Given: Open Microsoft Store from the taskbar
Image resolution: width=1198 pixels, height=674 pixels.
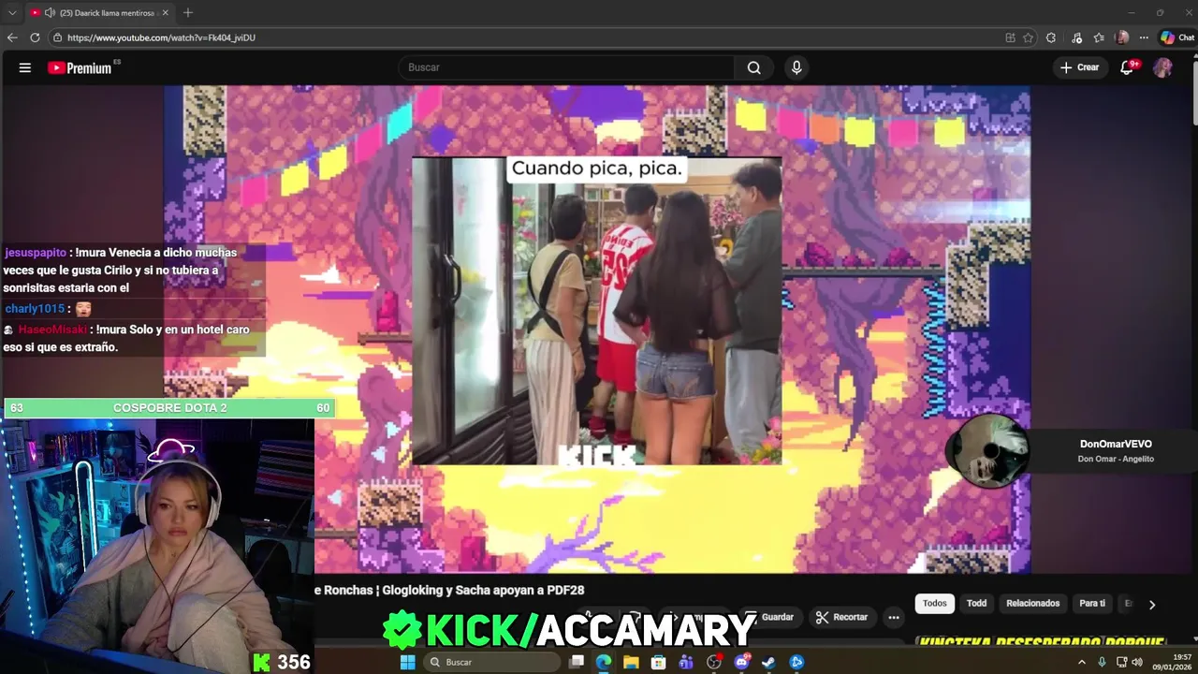Looking at the screenshot, I should point(659,662).
